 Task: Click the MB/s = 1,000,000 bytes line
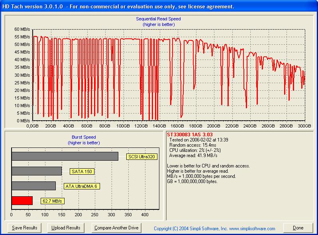pos(201,176)
